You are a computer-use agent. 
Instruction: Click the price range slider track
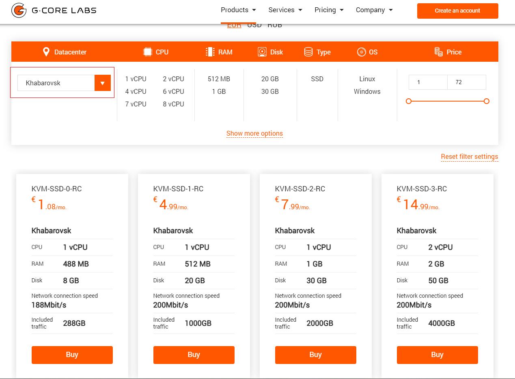(x=448, y=101)
